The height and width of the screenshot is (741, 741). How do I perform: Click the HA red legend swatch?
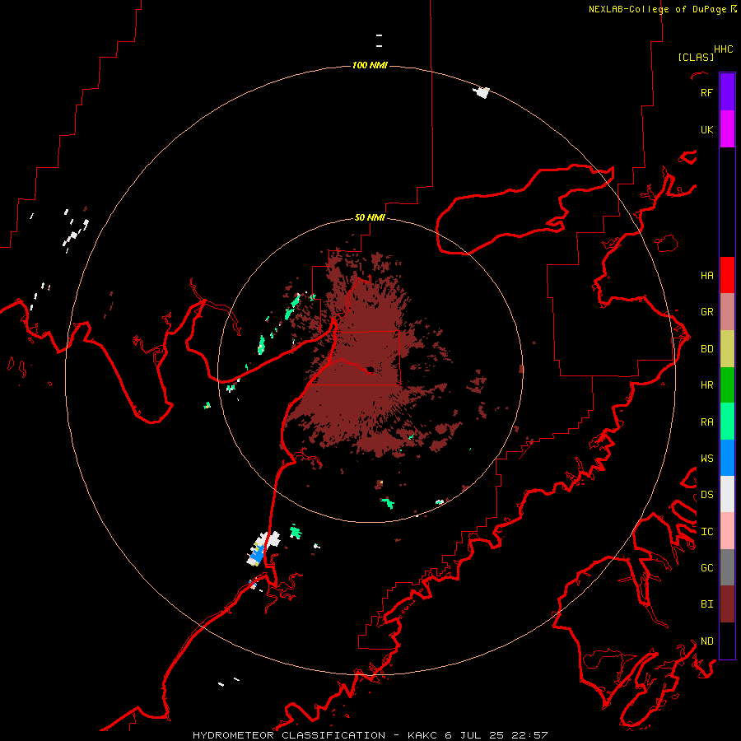[x=727, y=275]
